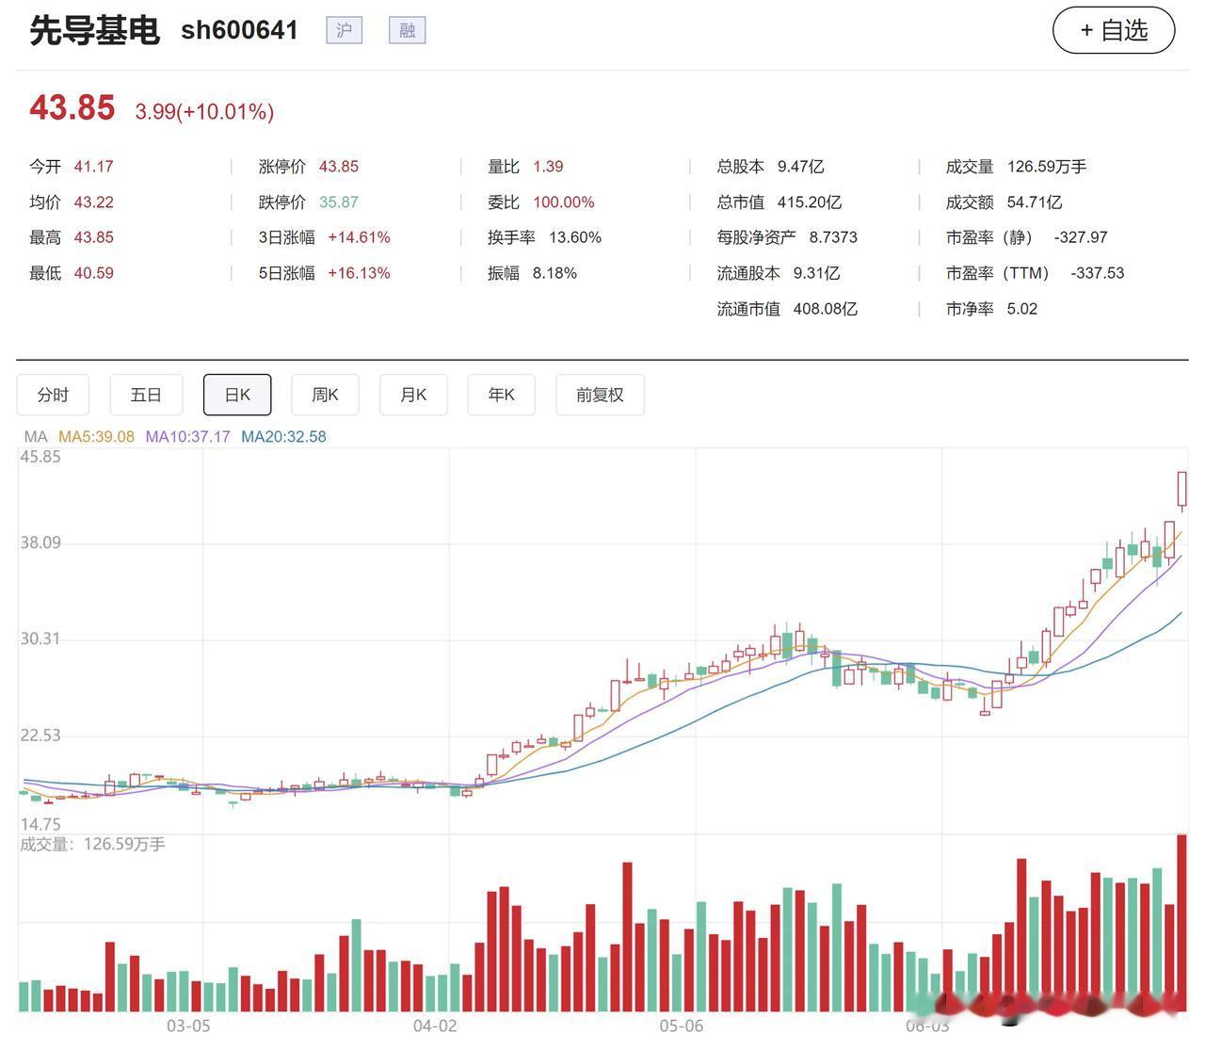Click the 14.75 price axis label
This screenshot has width=1205, height=1051.
coord(40,824)
